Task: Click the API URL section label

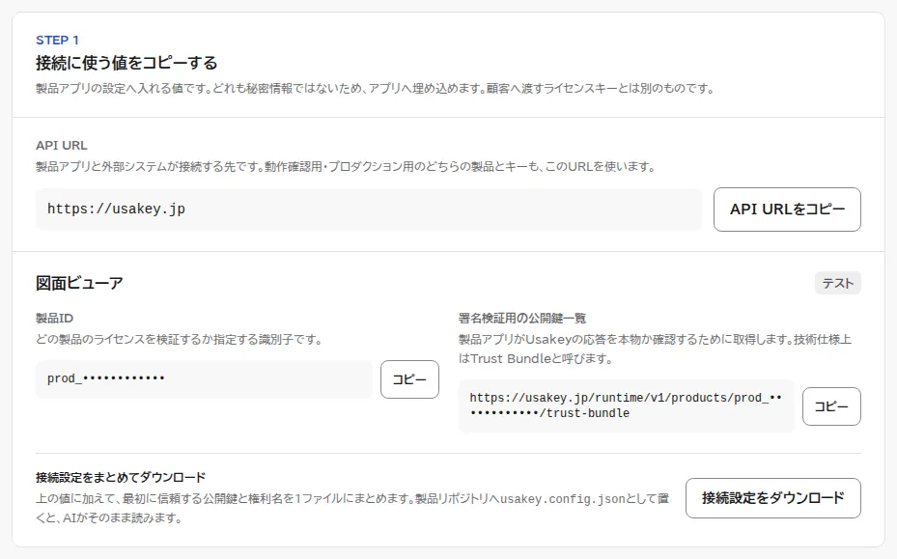Action: pos(61,146)
